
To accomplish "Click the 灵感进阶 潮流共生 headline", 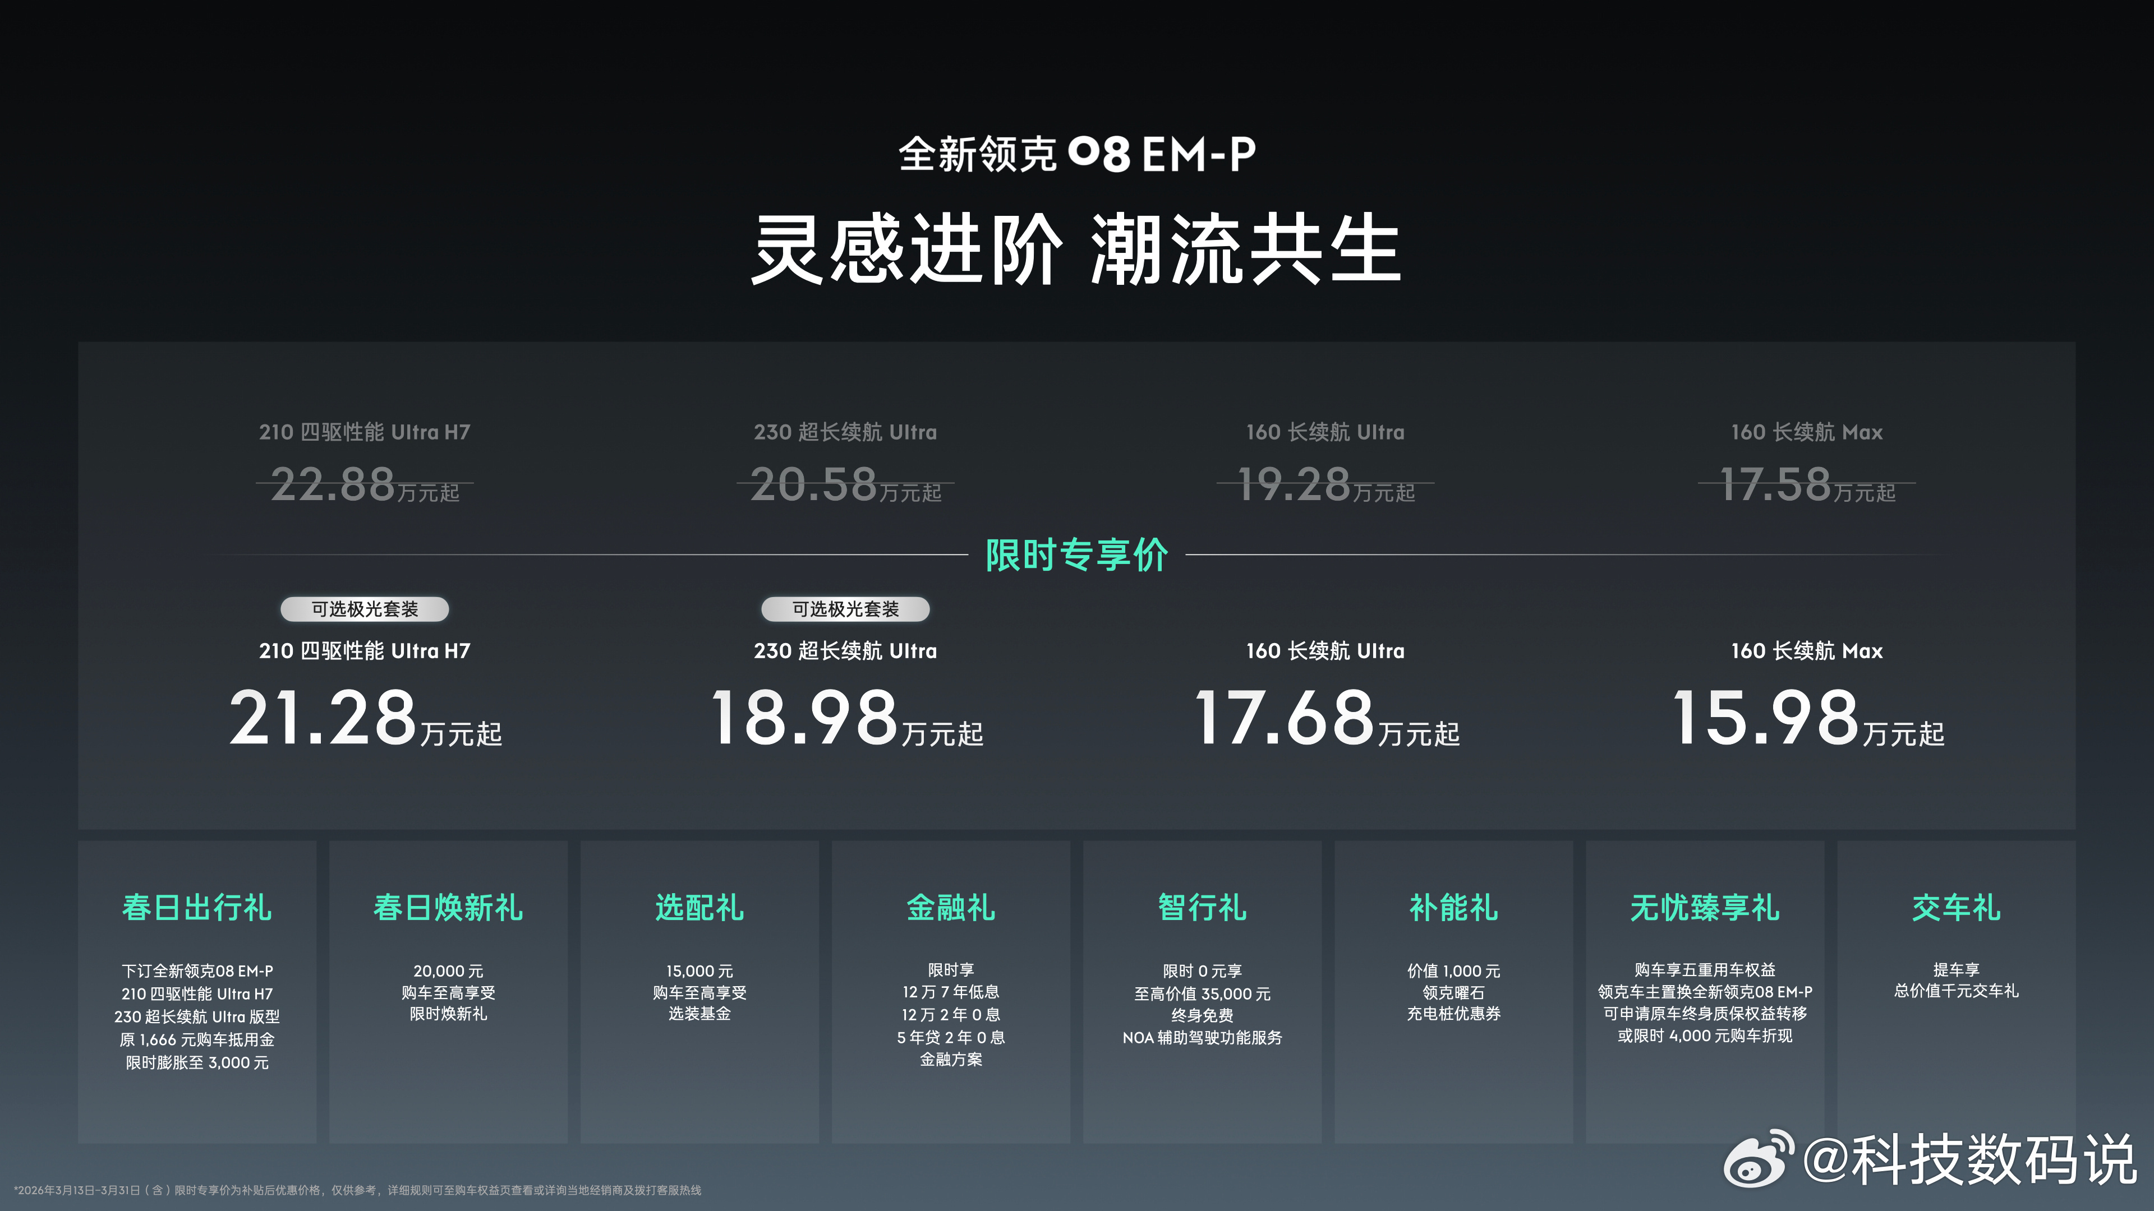I will tap(1076, 249).
